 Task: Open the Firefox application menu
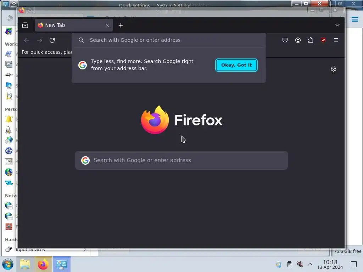click(x=336, y=40)
